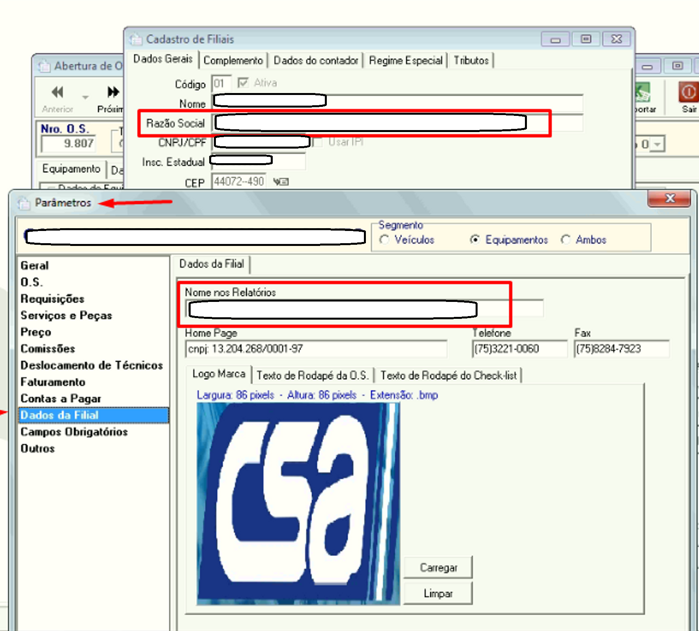Select the Ambos segment option
The image size is (699, 631).
pyautogui.click(x=566, y=240)
